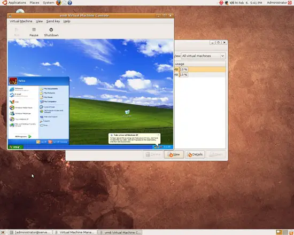Open Run... from Start menu

(44, 126)
